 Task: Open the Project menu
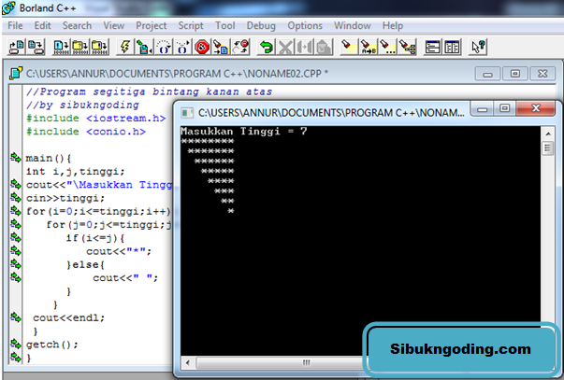tap(152, 26)
